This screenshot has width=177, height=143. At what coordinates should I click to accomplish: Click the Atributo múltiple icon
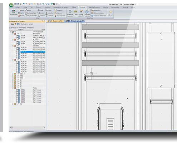87,13
